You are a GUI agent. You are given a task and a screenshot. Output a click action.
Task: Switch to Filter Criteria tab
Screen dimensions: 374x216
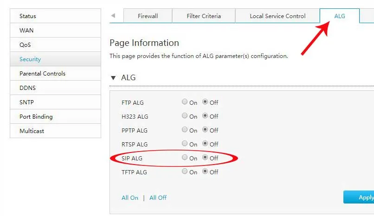pyautogui.click(x=204, y=16)
